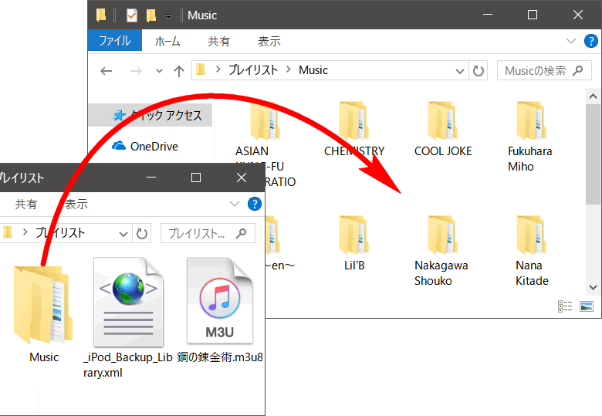Click search magnifier in Music window

click(577, 70)
